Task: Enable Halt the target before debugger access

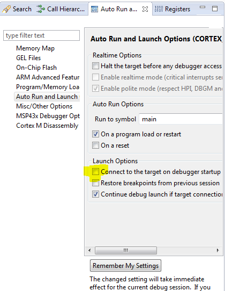Action: 95,66
